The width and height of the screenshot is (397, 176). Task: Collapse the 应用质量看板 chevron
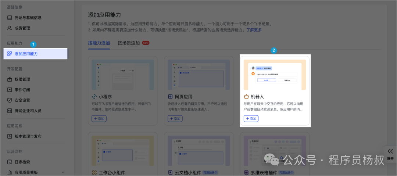click(63, 172)
